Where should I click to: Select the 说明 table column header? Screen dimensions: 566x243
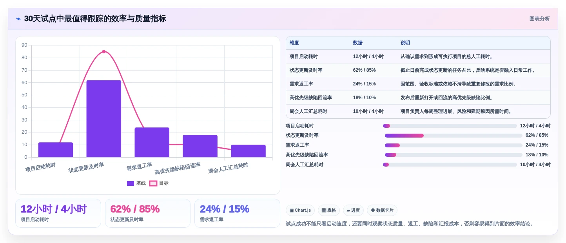click(x=405, y=43)
